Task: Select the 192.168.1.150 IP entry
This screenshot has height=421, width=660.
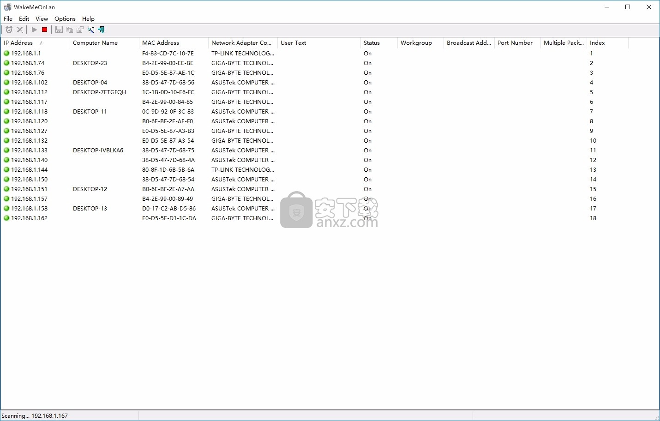Action: 29,179
